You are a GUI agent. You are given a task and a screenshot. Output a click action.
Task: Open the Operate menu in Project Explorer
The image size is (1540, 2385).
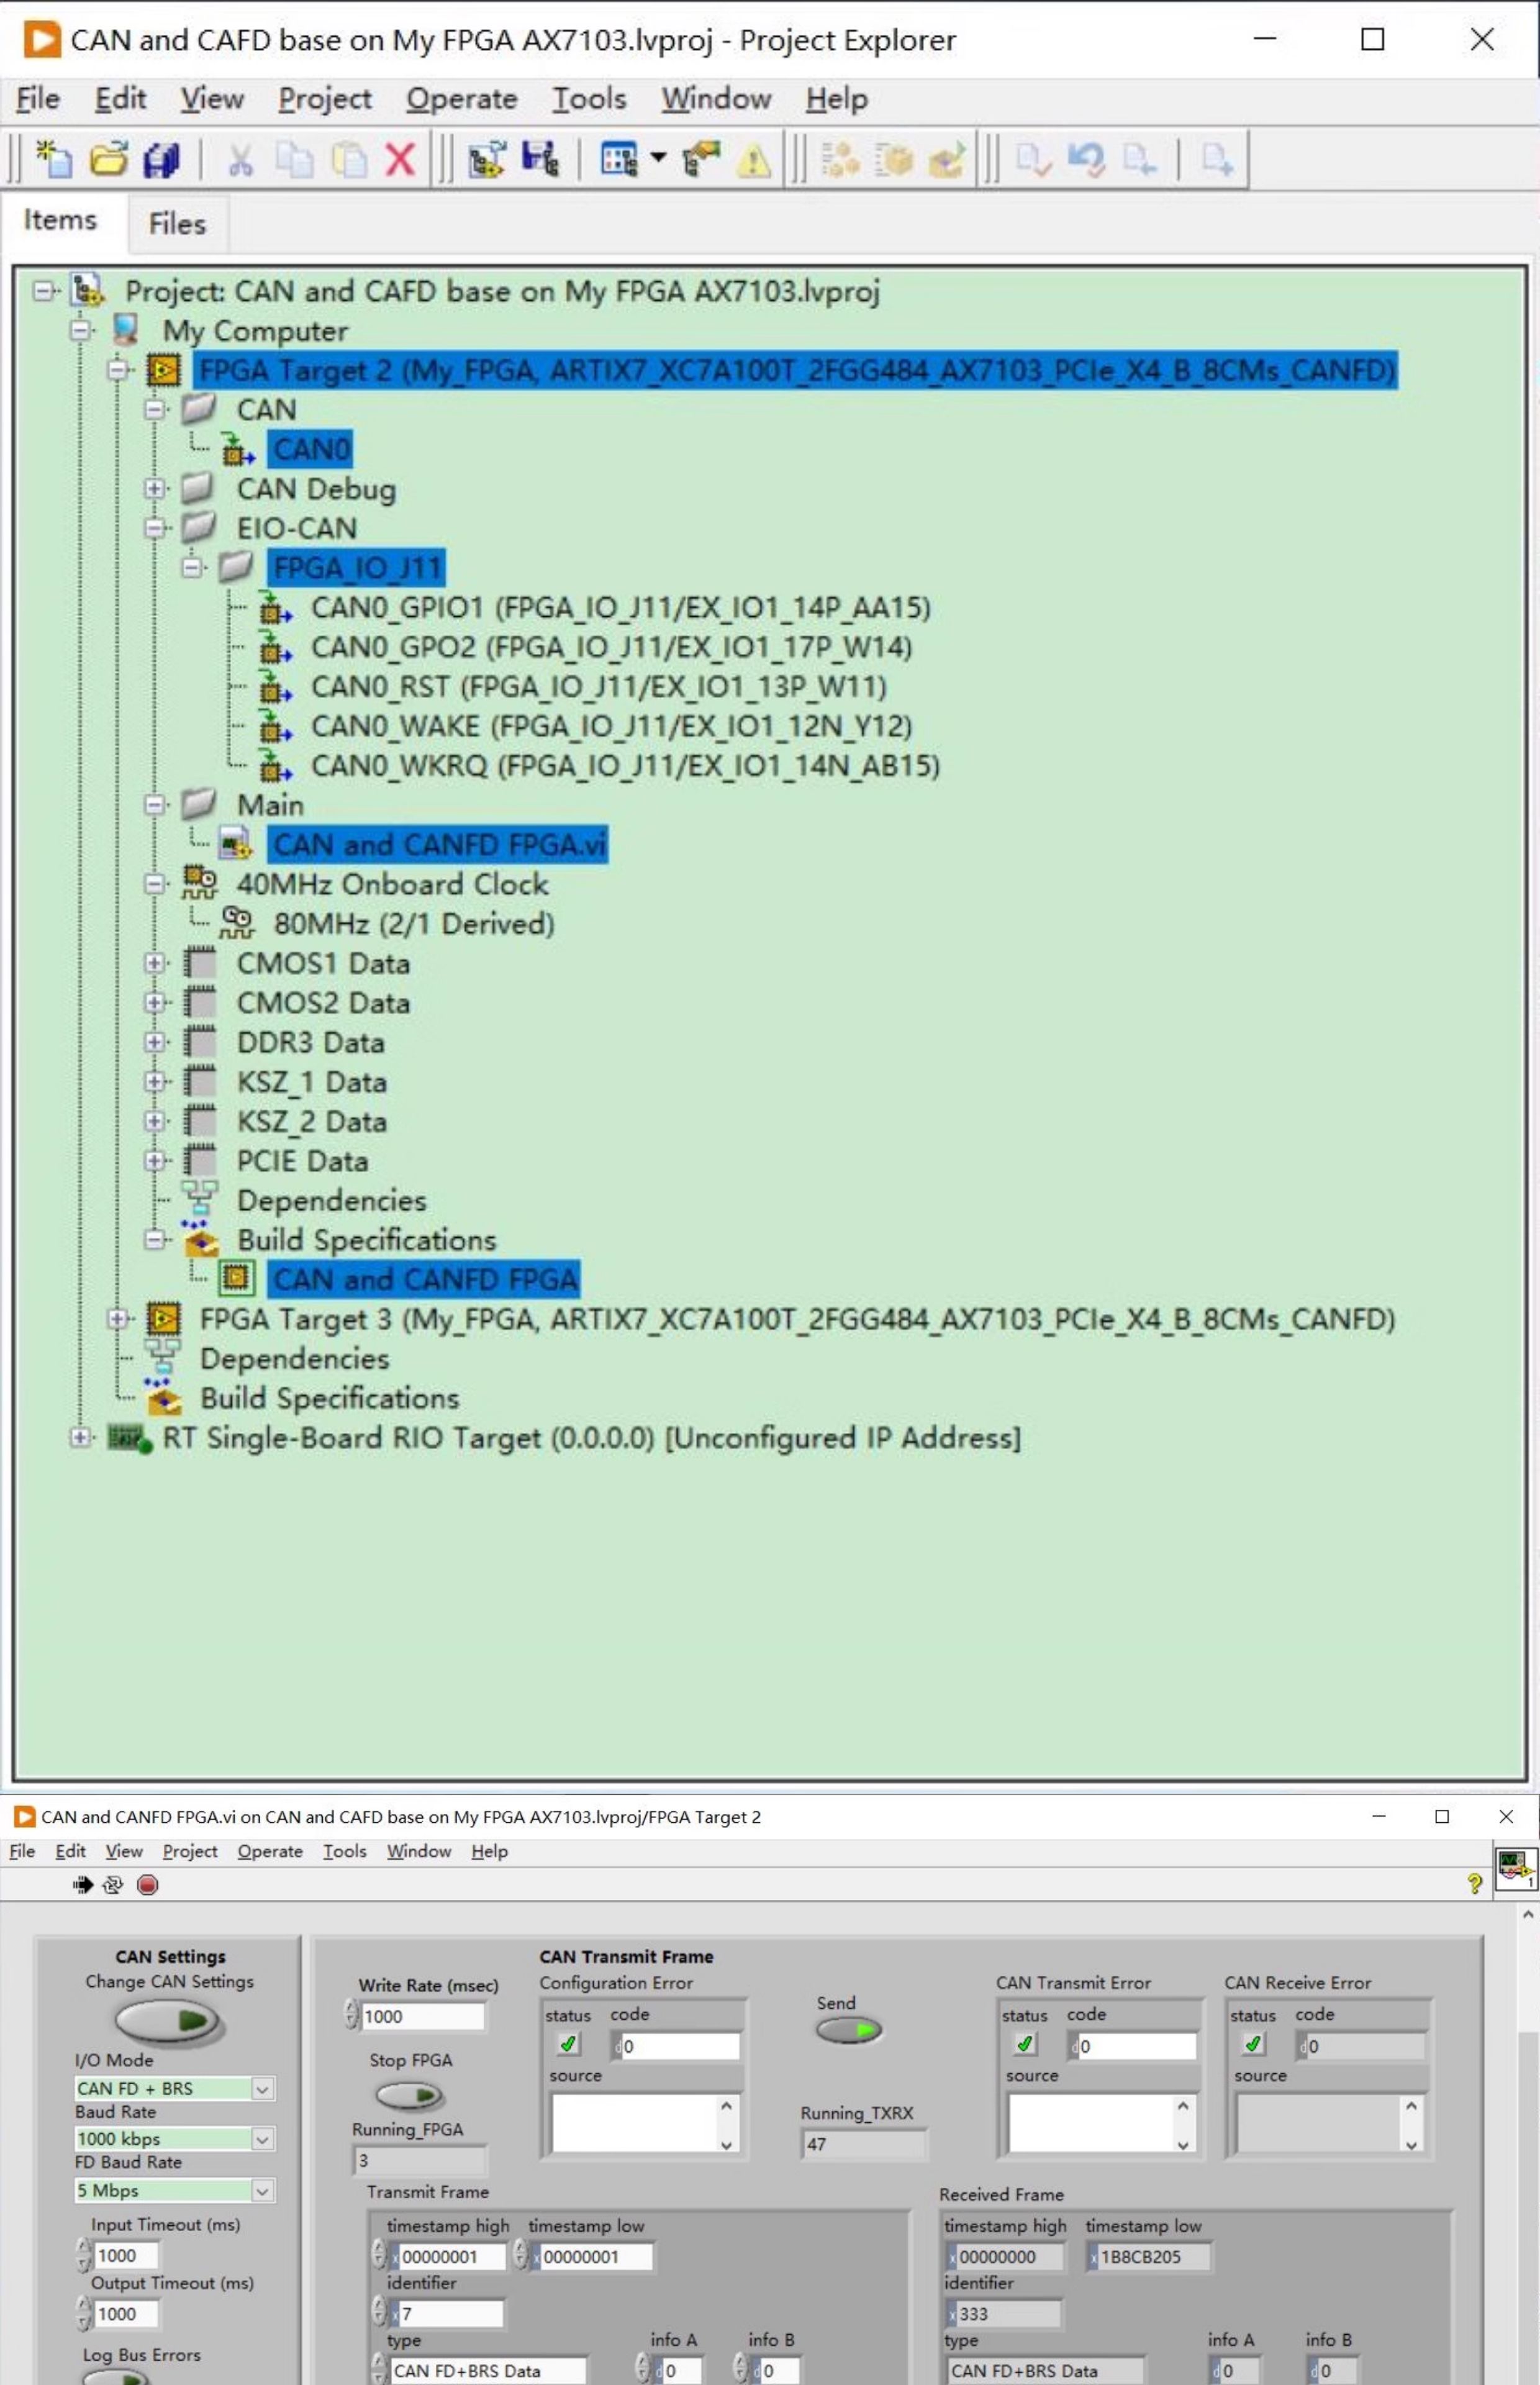(x=461, y=99)
